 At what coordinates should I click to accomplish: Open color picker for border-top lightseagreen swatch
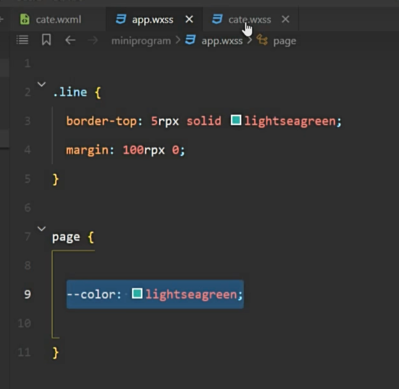pyautogui.click(x=236, y=121)
